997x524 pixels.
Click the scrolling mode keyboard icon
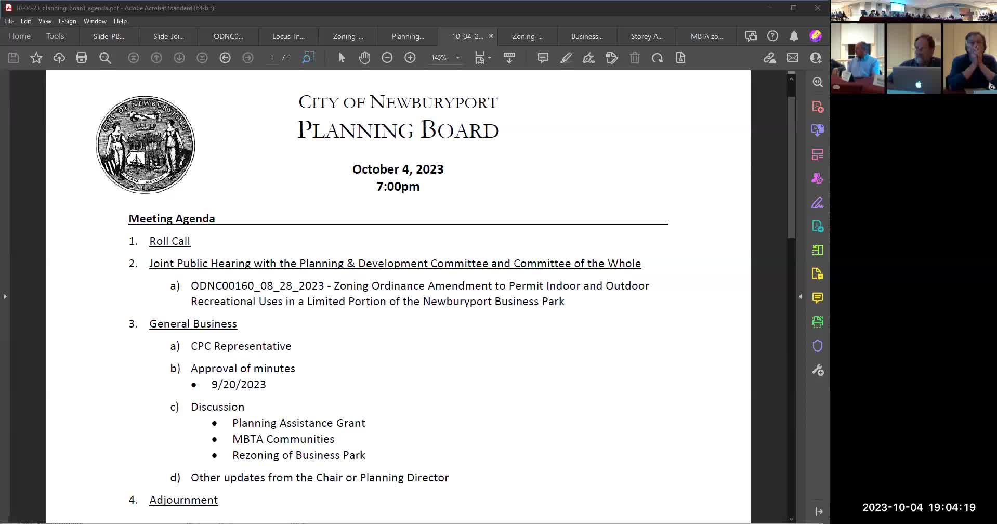click(x=509, y=58)
